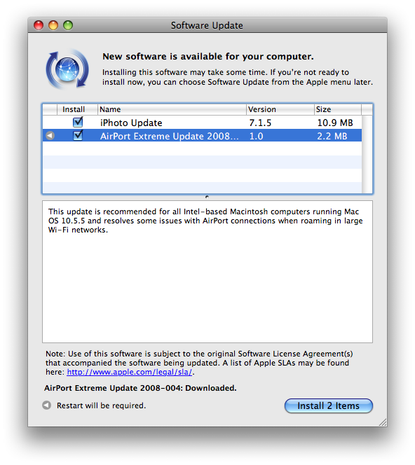This screenshot has width=415, height=465.
Task: Click the Install column header
Action: (77, 109)
